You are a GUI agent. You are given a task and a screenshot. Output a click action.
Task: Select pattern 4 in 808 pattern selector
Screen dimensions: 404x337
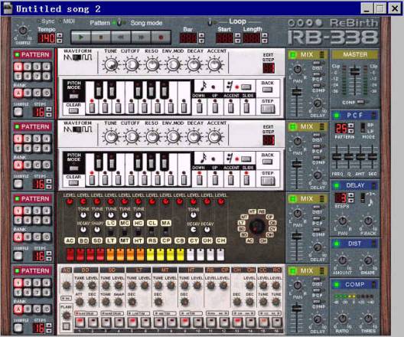coord(47,211)
